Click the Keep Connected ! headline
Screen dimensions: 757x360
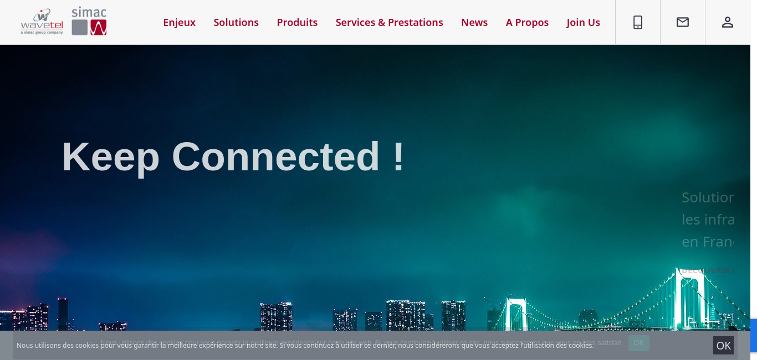233,156
